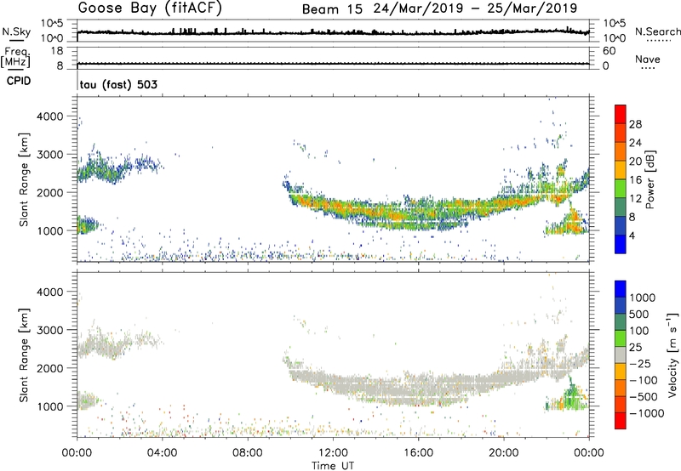
Task: Click the '4' tick on Power scale
Action: pos(632,235)
